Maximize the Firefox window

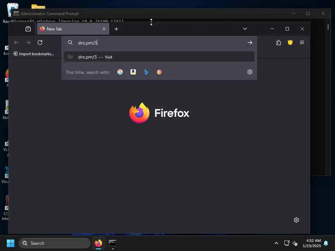coord(287,29)
